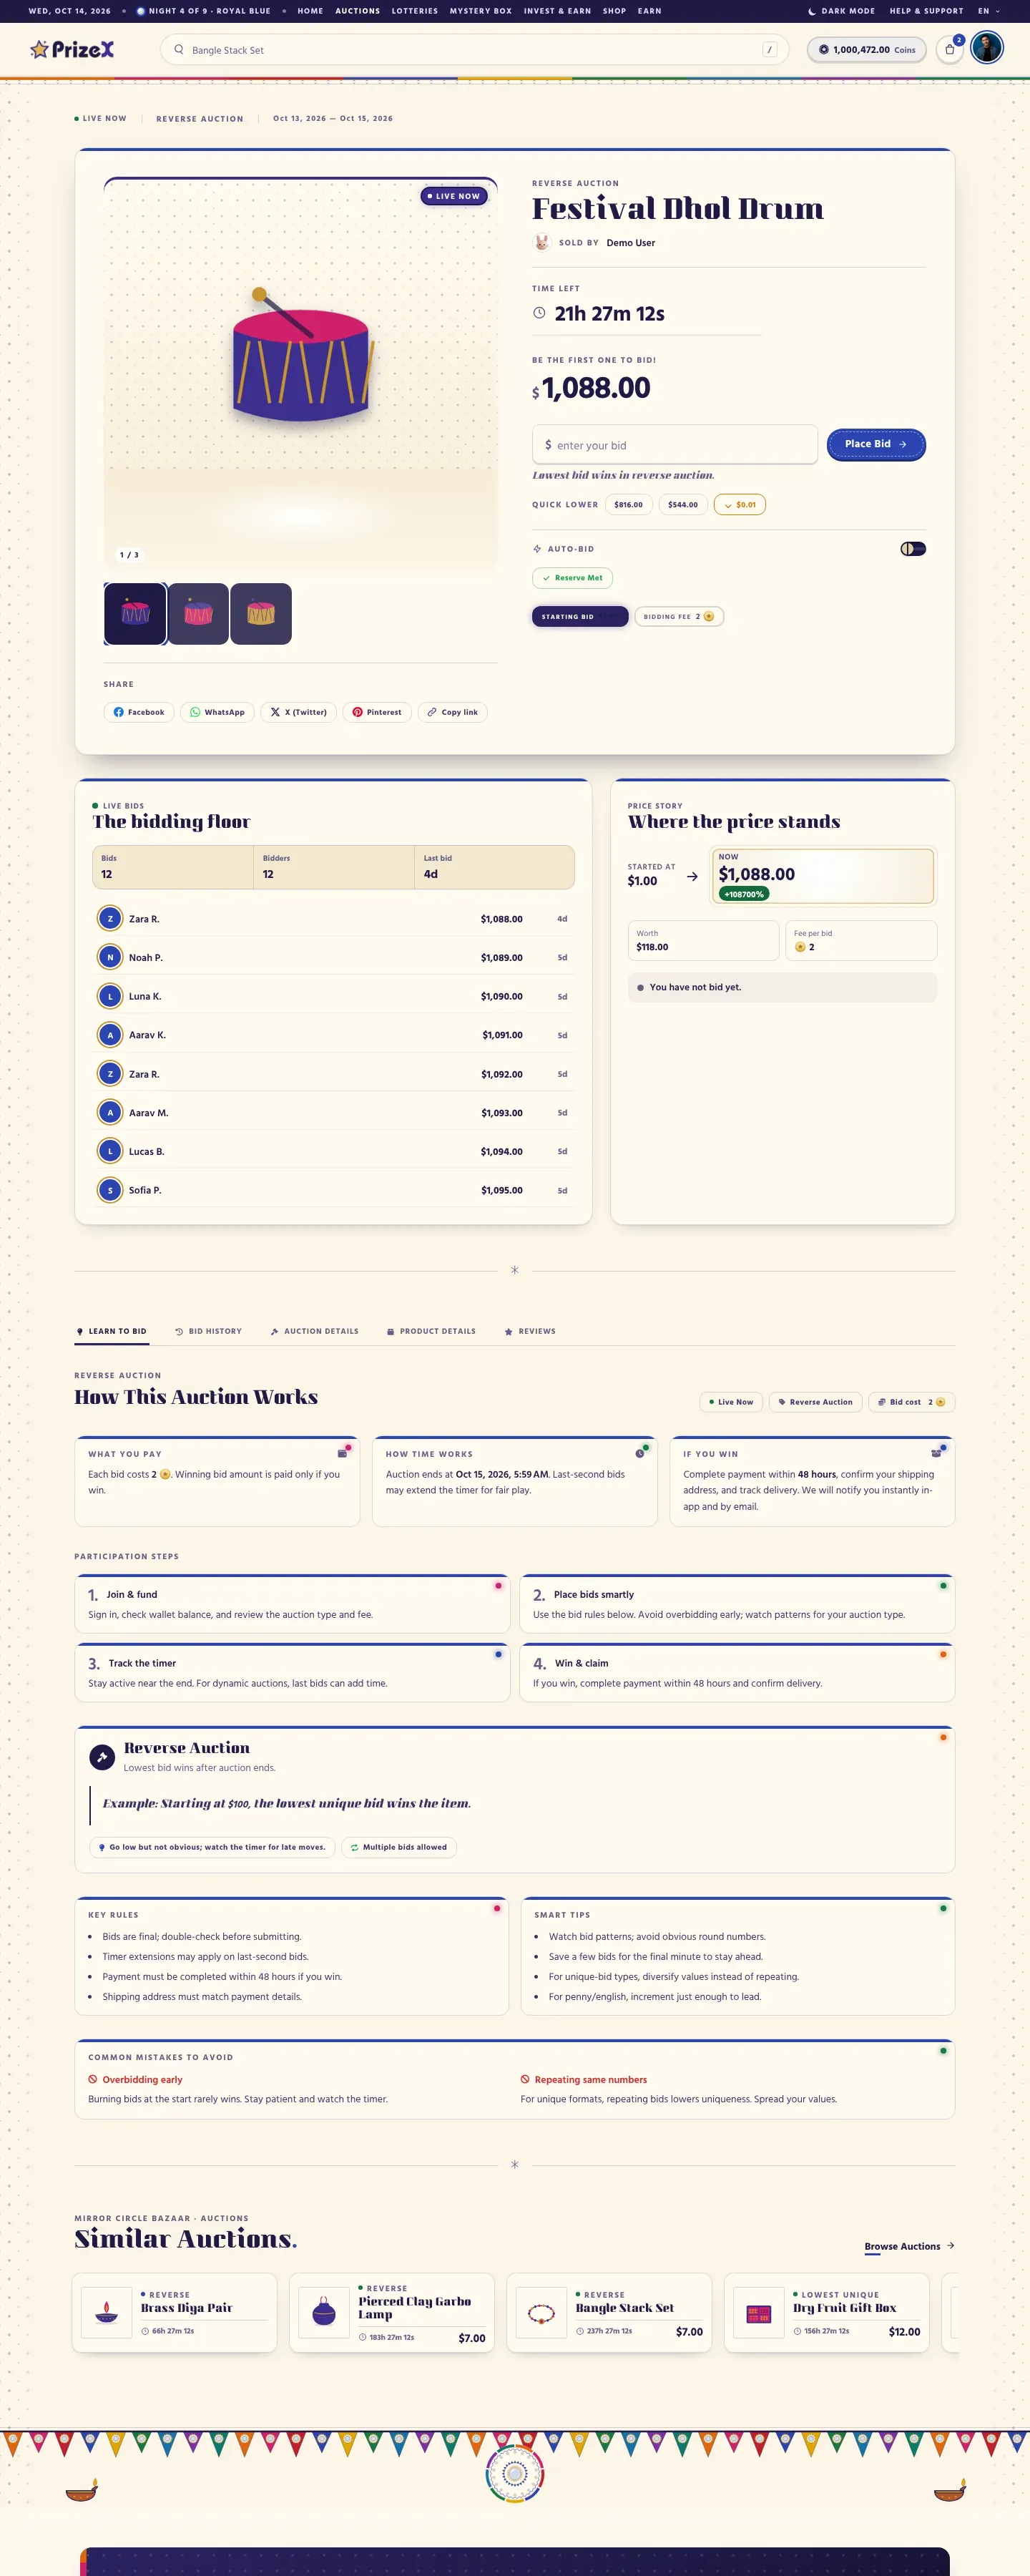Switch to the Product Details tab

(x=431, y=1331)
